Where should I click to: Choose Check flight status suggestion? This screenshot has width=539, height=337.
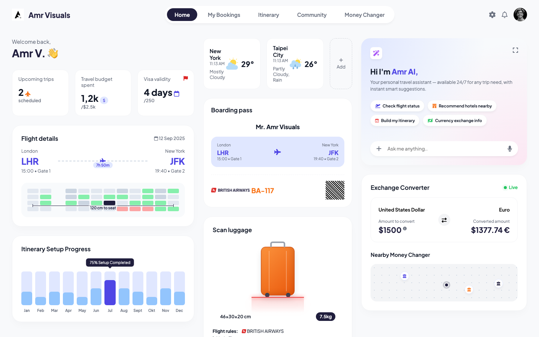(397, 106)
